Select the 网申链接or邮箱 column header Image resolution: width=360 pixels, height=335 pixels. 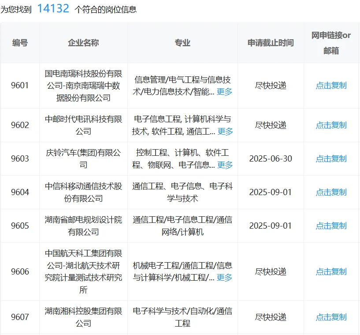tap(331, 43)
